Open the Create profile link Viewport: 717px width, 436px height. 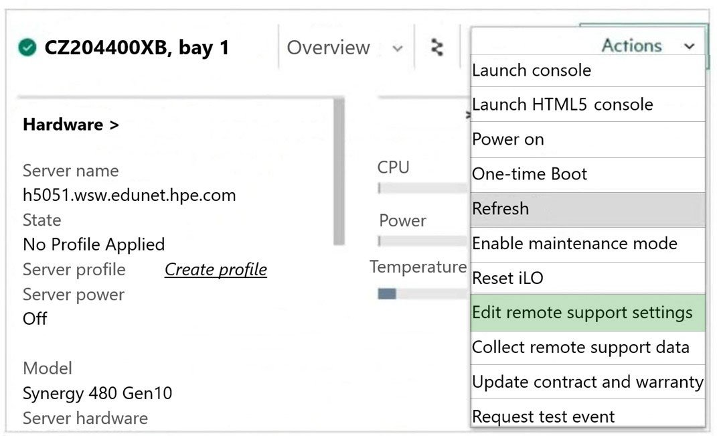216,269
